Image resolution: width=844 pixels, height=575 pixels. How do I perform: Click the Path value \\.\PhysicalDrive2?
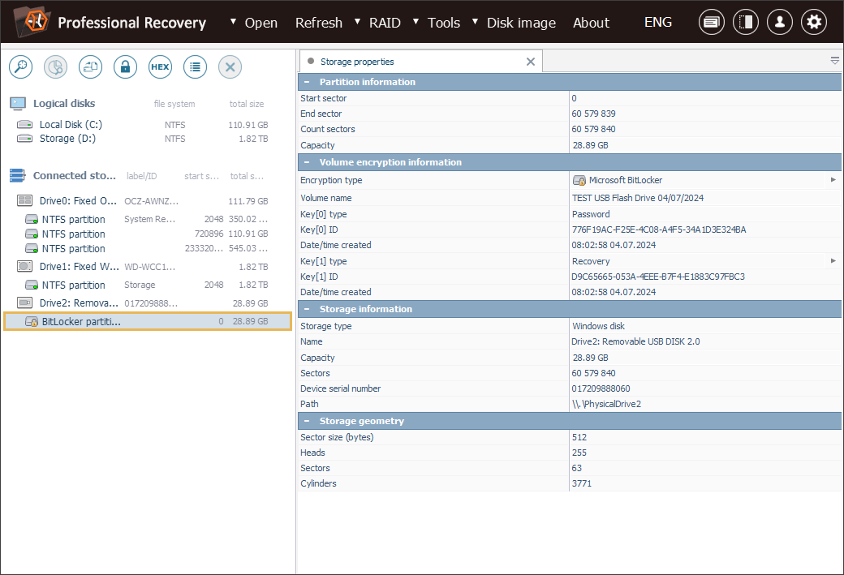click(x=607, y=404)
